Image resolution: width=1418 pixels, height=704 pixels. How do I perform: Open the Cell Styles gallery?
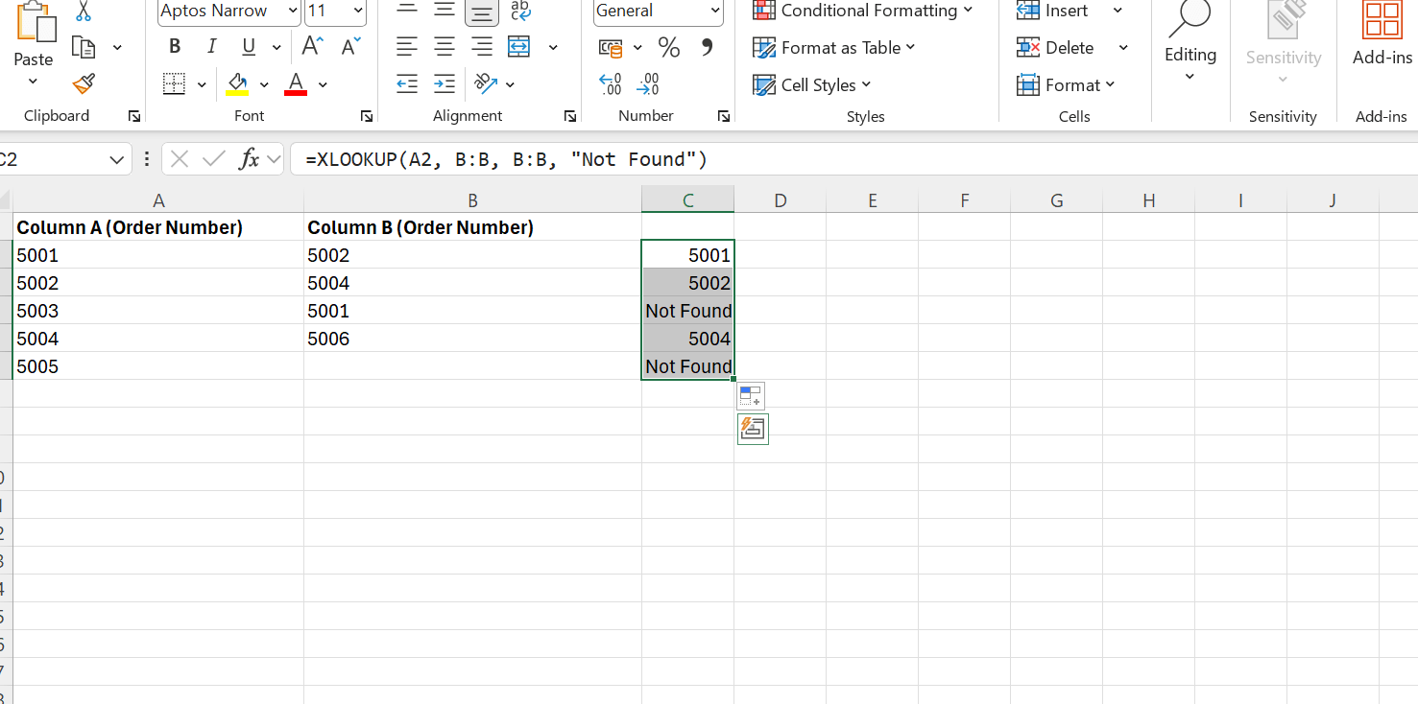click(x=812, y=84)
